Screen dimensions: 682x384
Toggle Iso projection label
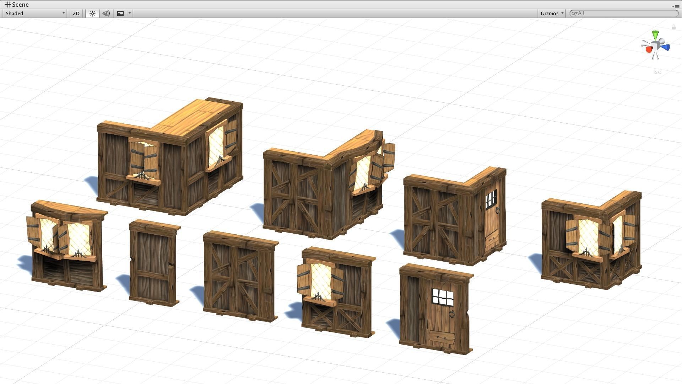(x=657, y=72)
